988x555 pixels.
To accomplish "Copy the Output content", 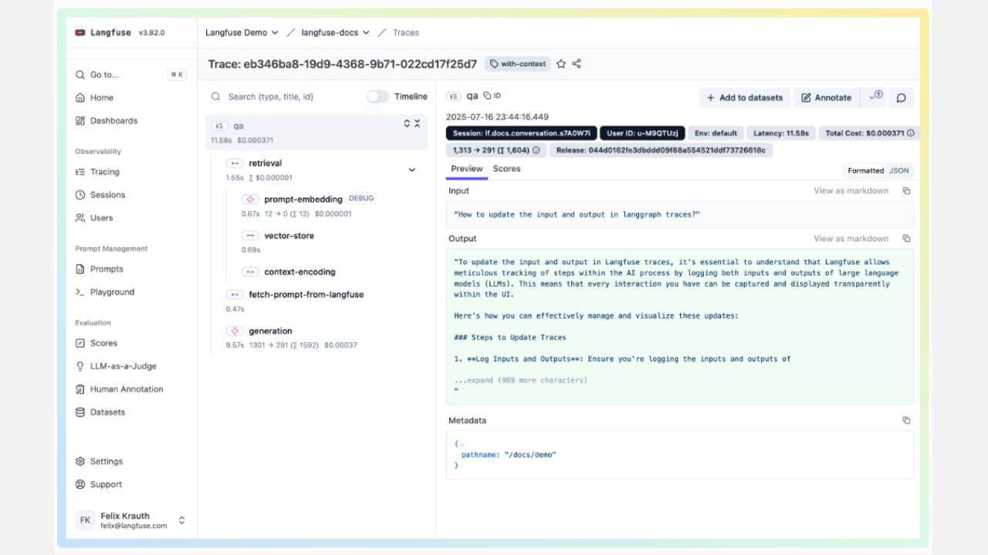I will coord(906,239).
